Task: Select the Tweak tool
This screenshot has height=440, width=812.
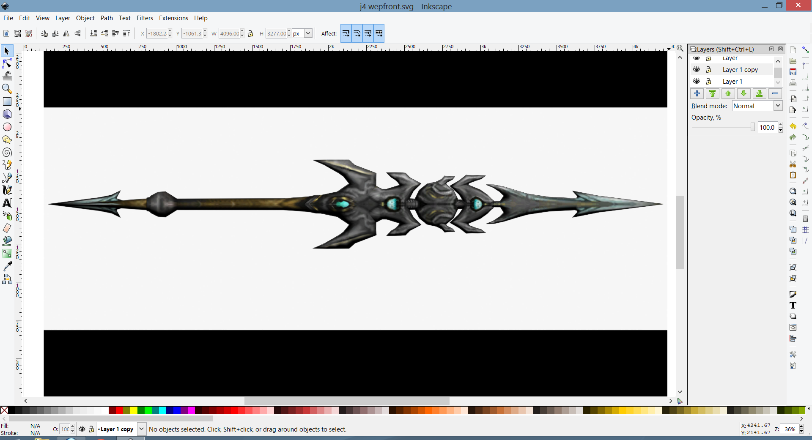Action: pyautogui.click(x=7, y=76)
